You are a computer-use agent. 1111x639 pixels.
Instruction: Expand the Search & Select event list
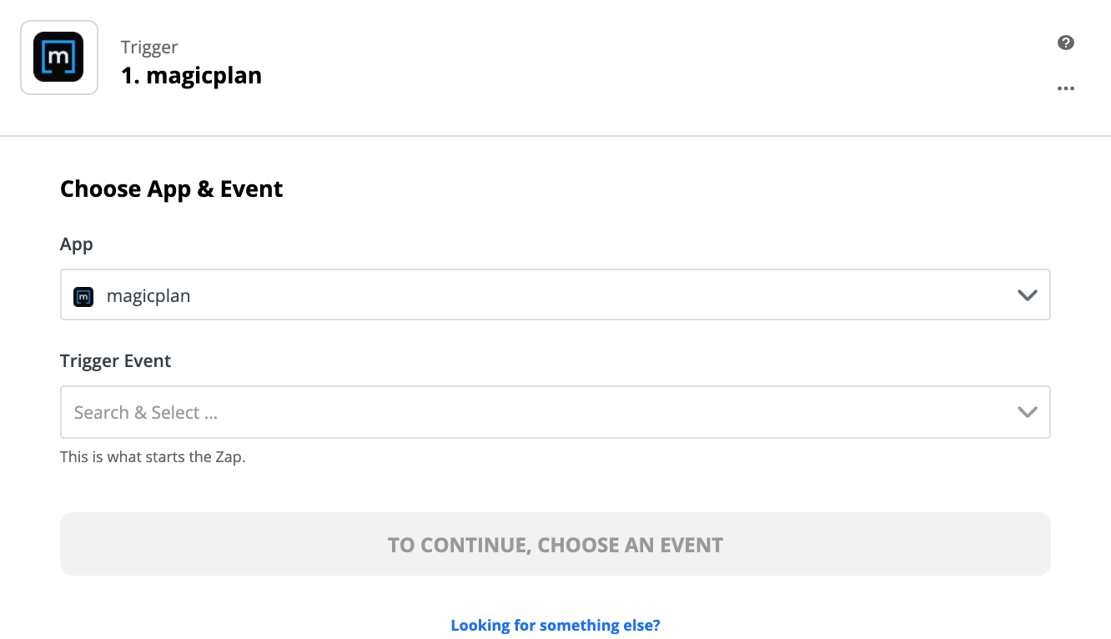[1027, 411]
